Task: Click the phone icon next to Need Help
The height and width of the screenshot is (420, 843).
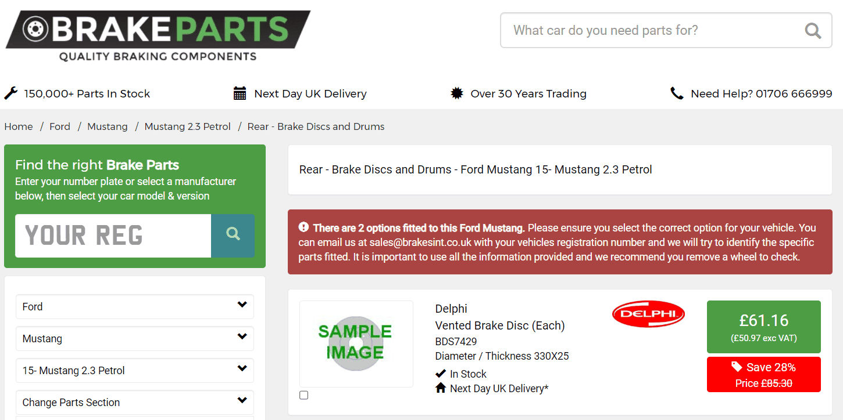Action: (x=677, y=93)
